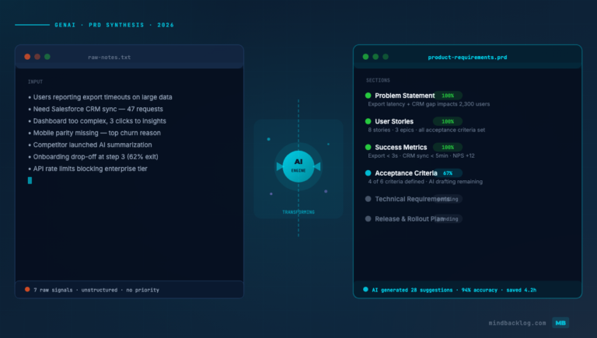This screenshot has width=597, height=338.
Task: Click the orange dot in raw-notes status bar
Action: pyautogui.click(x=27, y=289)
